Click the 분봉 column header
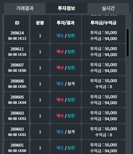Screen dimensions: 133x154 pyautogui.click(x=40, y=23)
